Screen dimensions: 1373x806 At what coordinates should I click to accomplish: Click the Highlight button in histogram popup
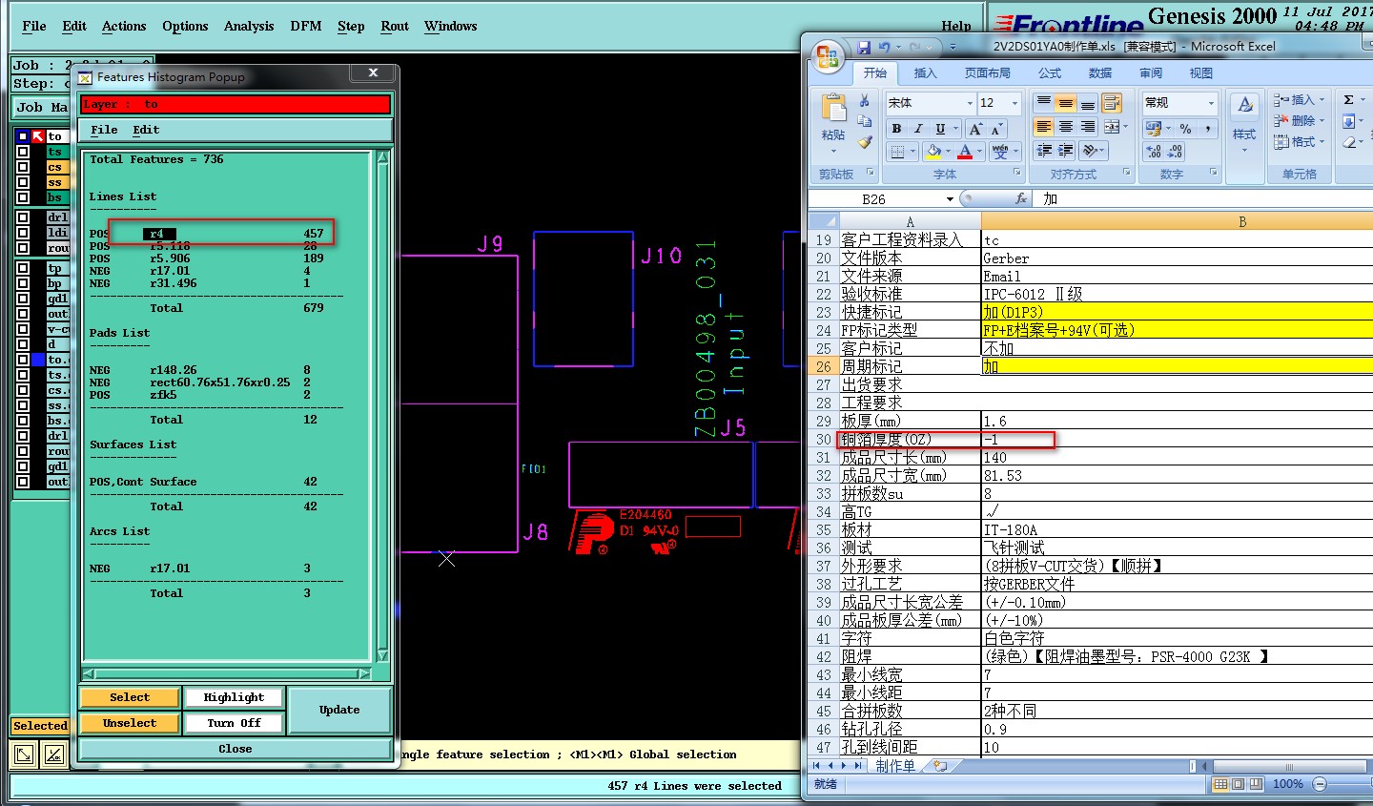(x=234, y=697)
